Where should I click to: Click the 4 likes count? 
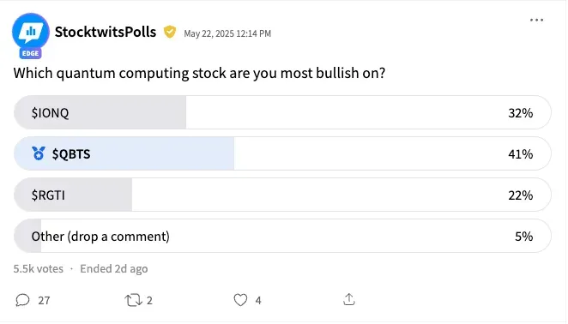[x=258, y=301]
